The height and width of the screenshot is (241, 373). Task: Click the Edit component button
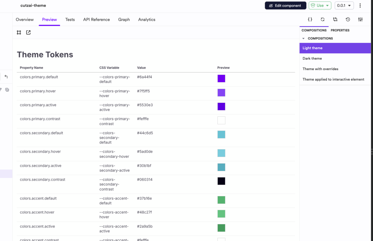click(285, 5)
